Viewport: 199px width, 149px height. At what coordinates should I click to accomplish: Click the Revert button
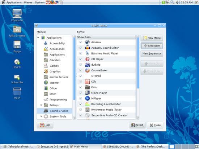click(x=137, y=125)
